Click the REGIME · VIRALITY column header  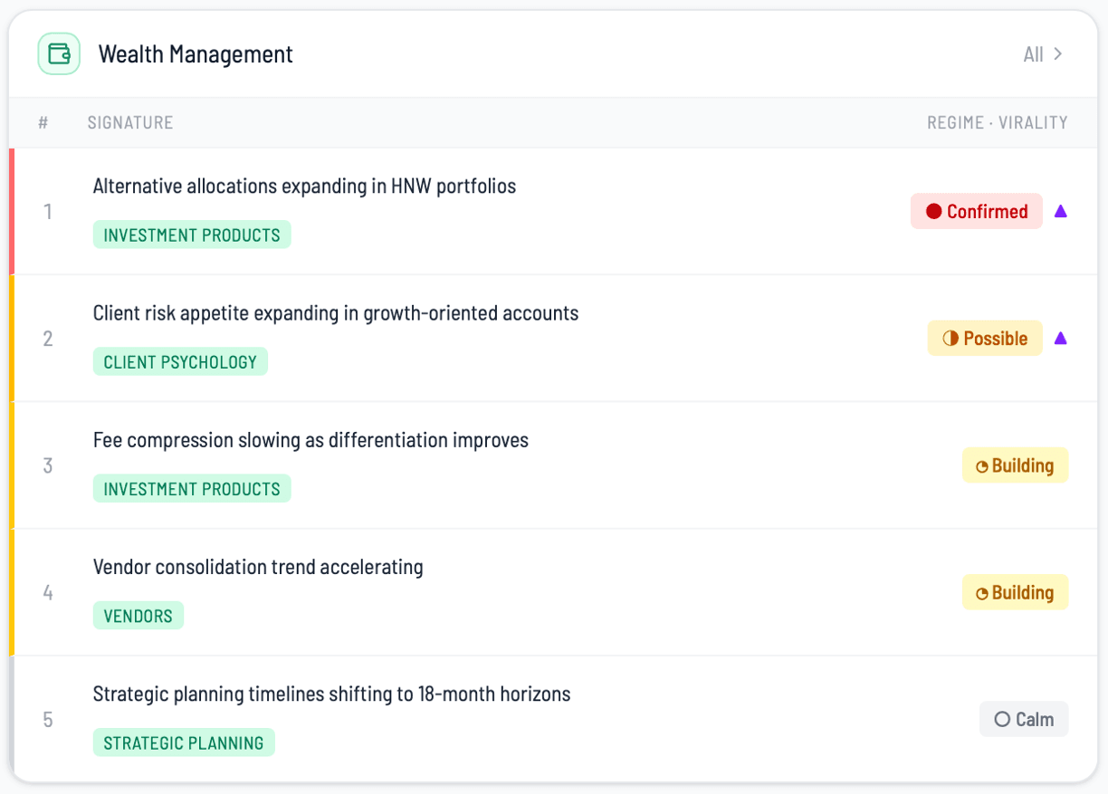[x=998, y=122]
